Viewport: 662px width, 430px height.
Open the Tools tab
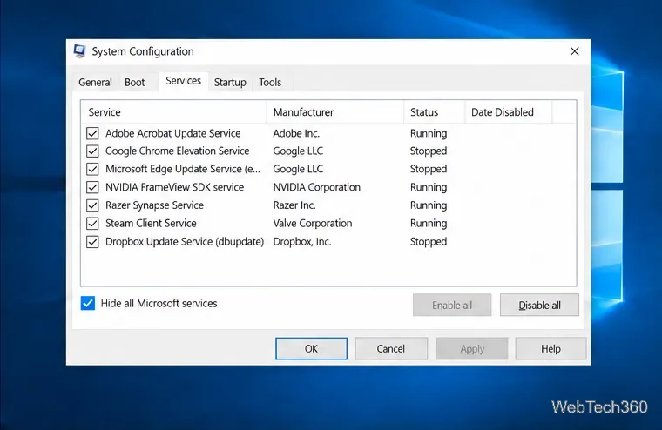tap(270, 83)
